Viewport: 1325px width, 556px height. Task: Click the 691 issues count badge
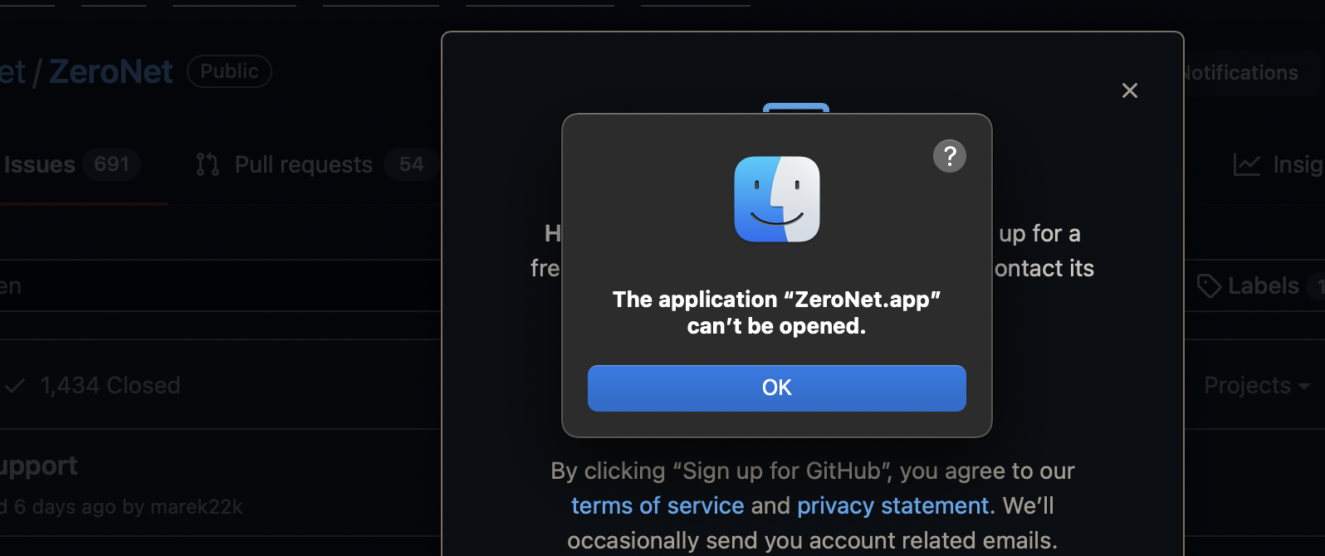click(x=112, y=164)
